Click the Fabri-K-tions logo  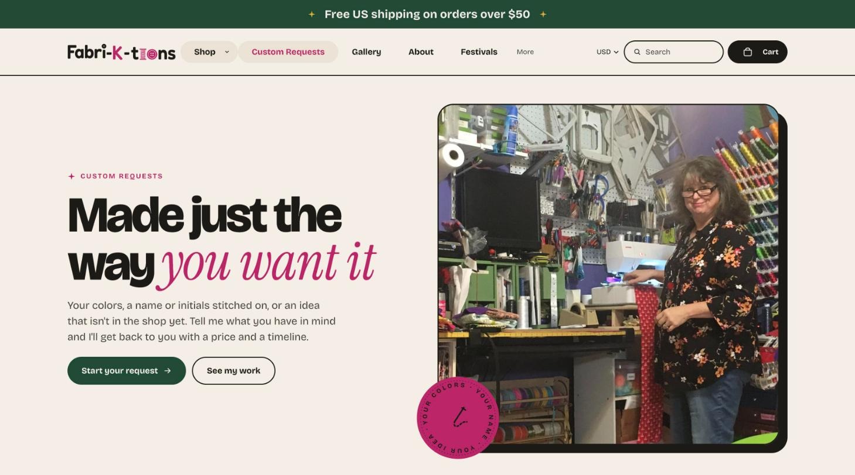coord(121,52)
